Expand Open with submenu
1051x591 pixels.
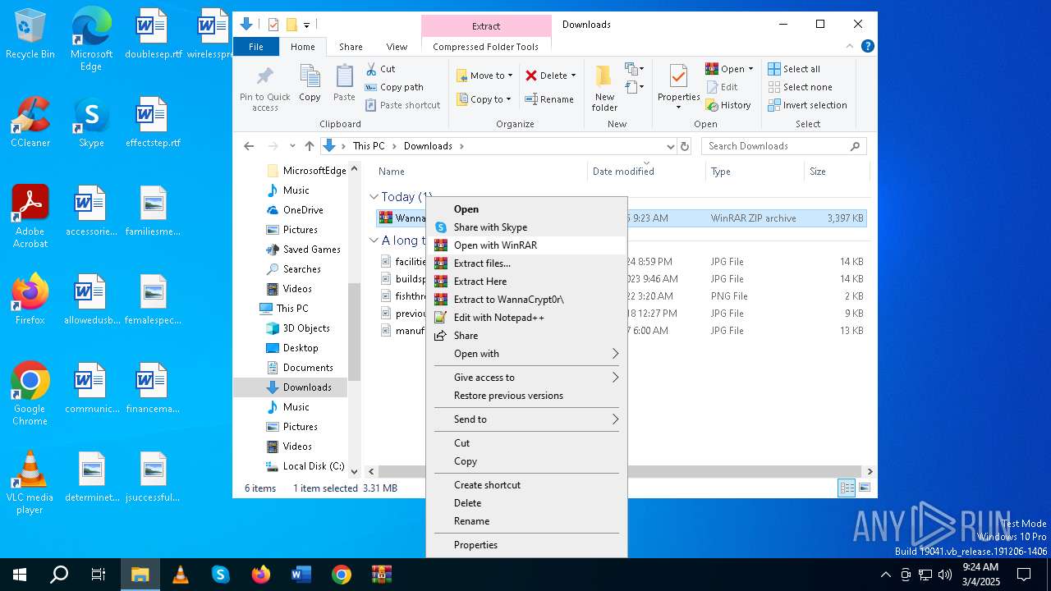point(526,354)
